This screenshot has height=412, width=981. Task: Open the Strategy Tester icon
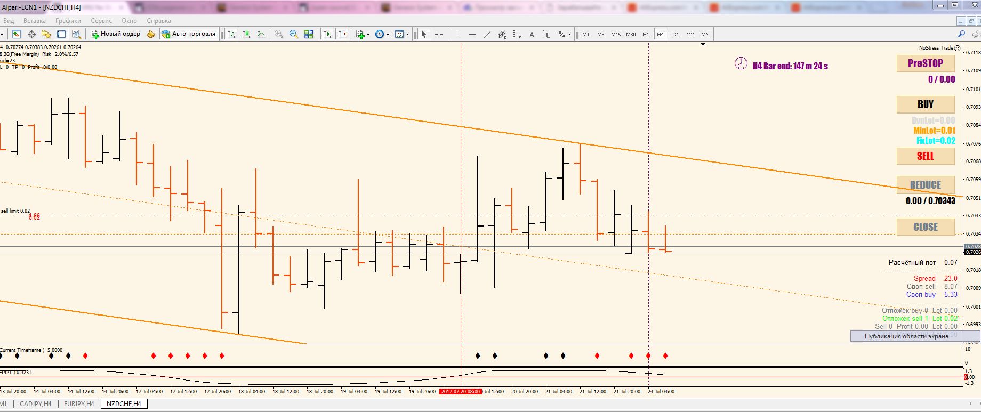(x=76, y=34)
